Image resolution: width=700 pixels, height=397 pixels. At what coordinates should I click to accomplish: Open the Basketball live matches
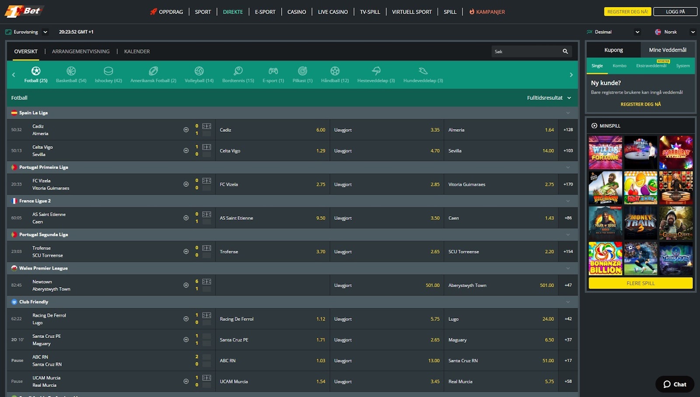[x=71, y=74]
